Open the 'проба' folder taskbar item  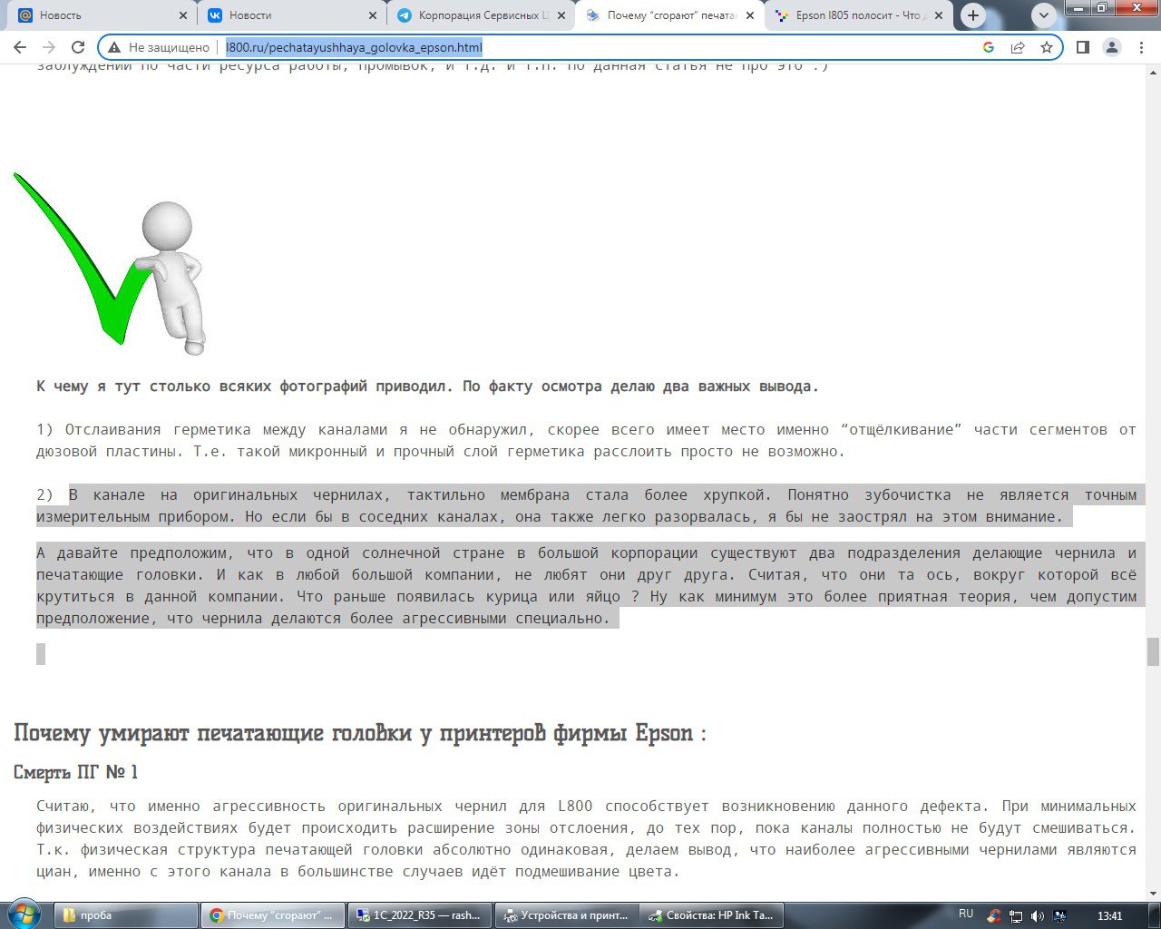[x=126, y=915]
